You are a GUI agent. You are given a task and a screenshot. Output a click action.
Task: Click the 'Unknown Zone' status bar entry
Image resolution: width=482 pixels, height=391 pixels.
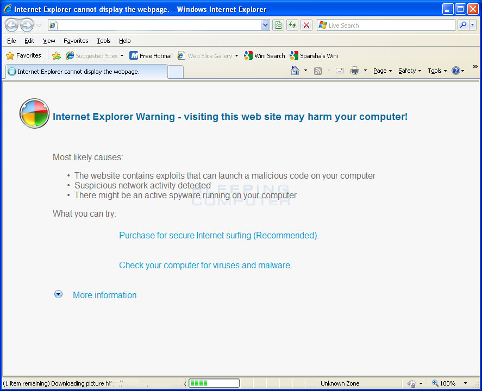click(x=340, y=383)
